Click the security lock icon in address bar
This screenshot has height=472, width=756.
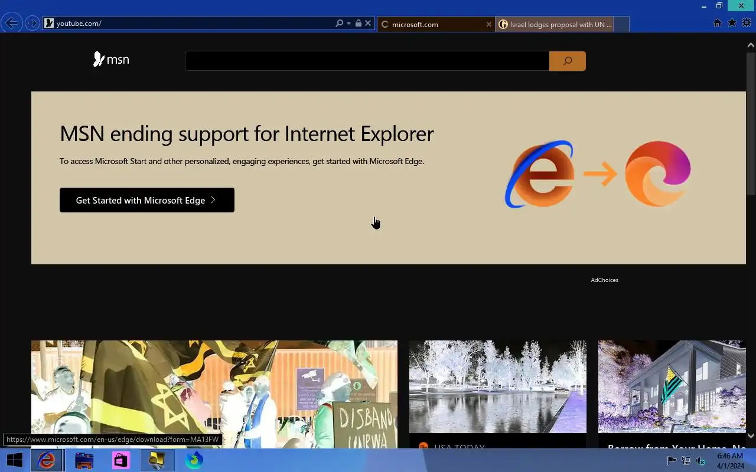click(x=358, y=24)
